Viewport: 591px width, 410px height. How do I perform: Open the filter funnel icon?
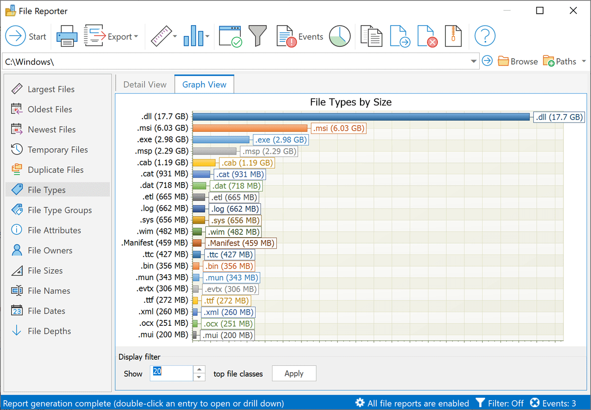pyautogui.click(x=257, y=36)
